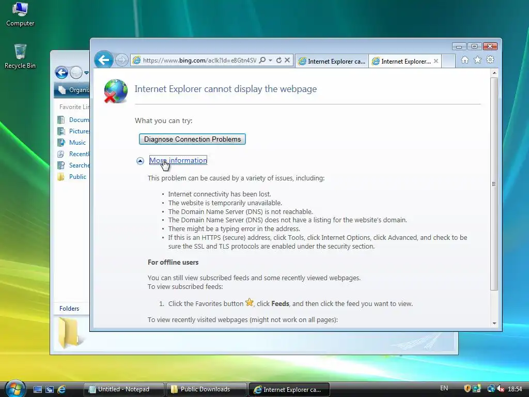The height and width of the screenshot is (397, 529).
Task: Click the Home icon in IE toolbar
Action: pos(465,60)
